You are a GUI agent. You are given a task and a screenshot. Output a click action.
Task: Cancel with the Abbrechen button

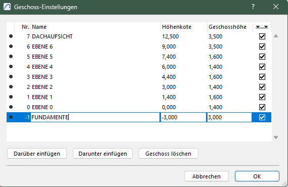tap(207, 176)
